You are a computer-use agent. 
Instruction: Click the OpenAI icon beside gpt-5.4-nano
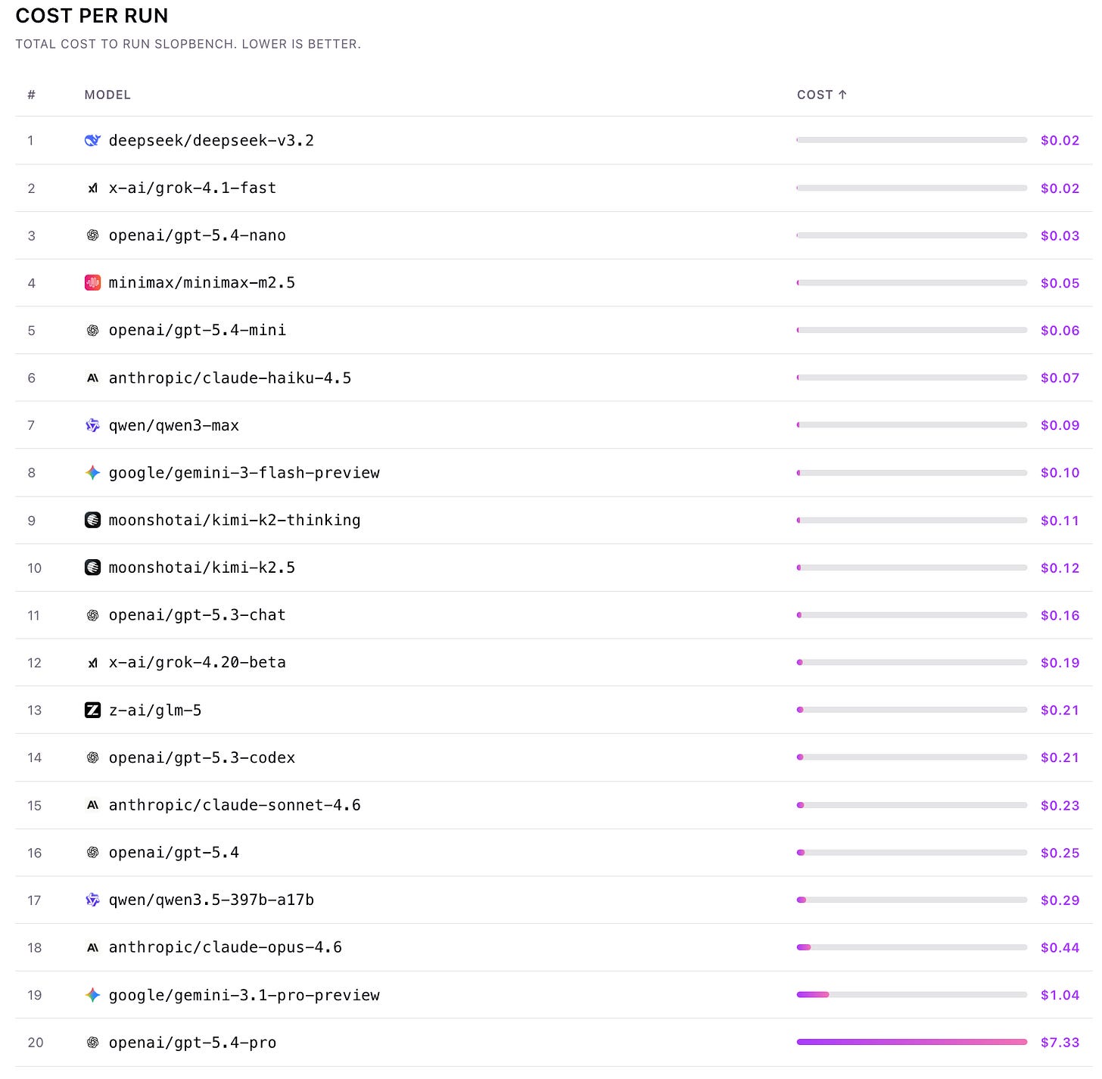pyautogui.click(x=92, y=235)
